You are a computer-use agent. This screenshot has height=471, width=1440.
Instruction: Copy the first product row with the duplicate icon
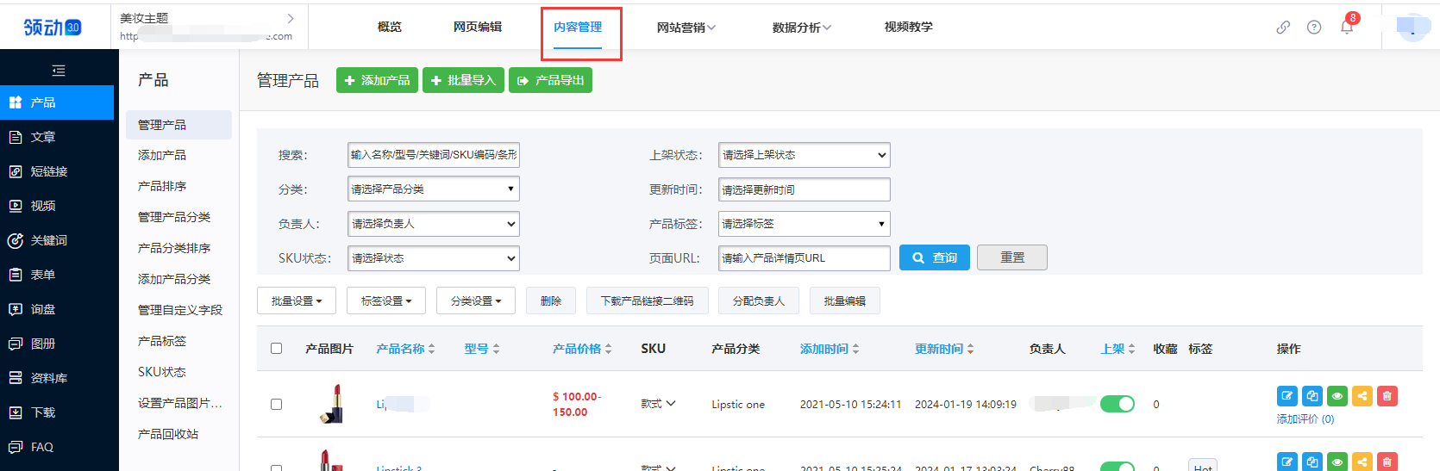1312,396
